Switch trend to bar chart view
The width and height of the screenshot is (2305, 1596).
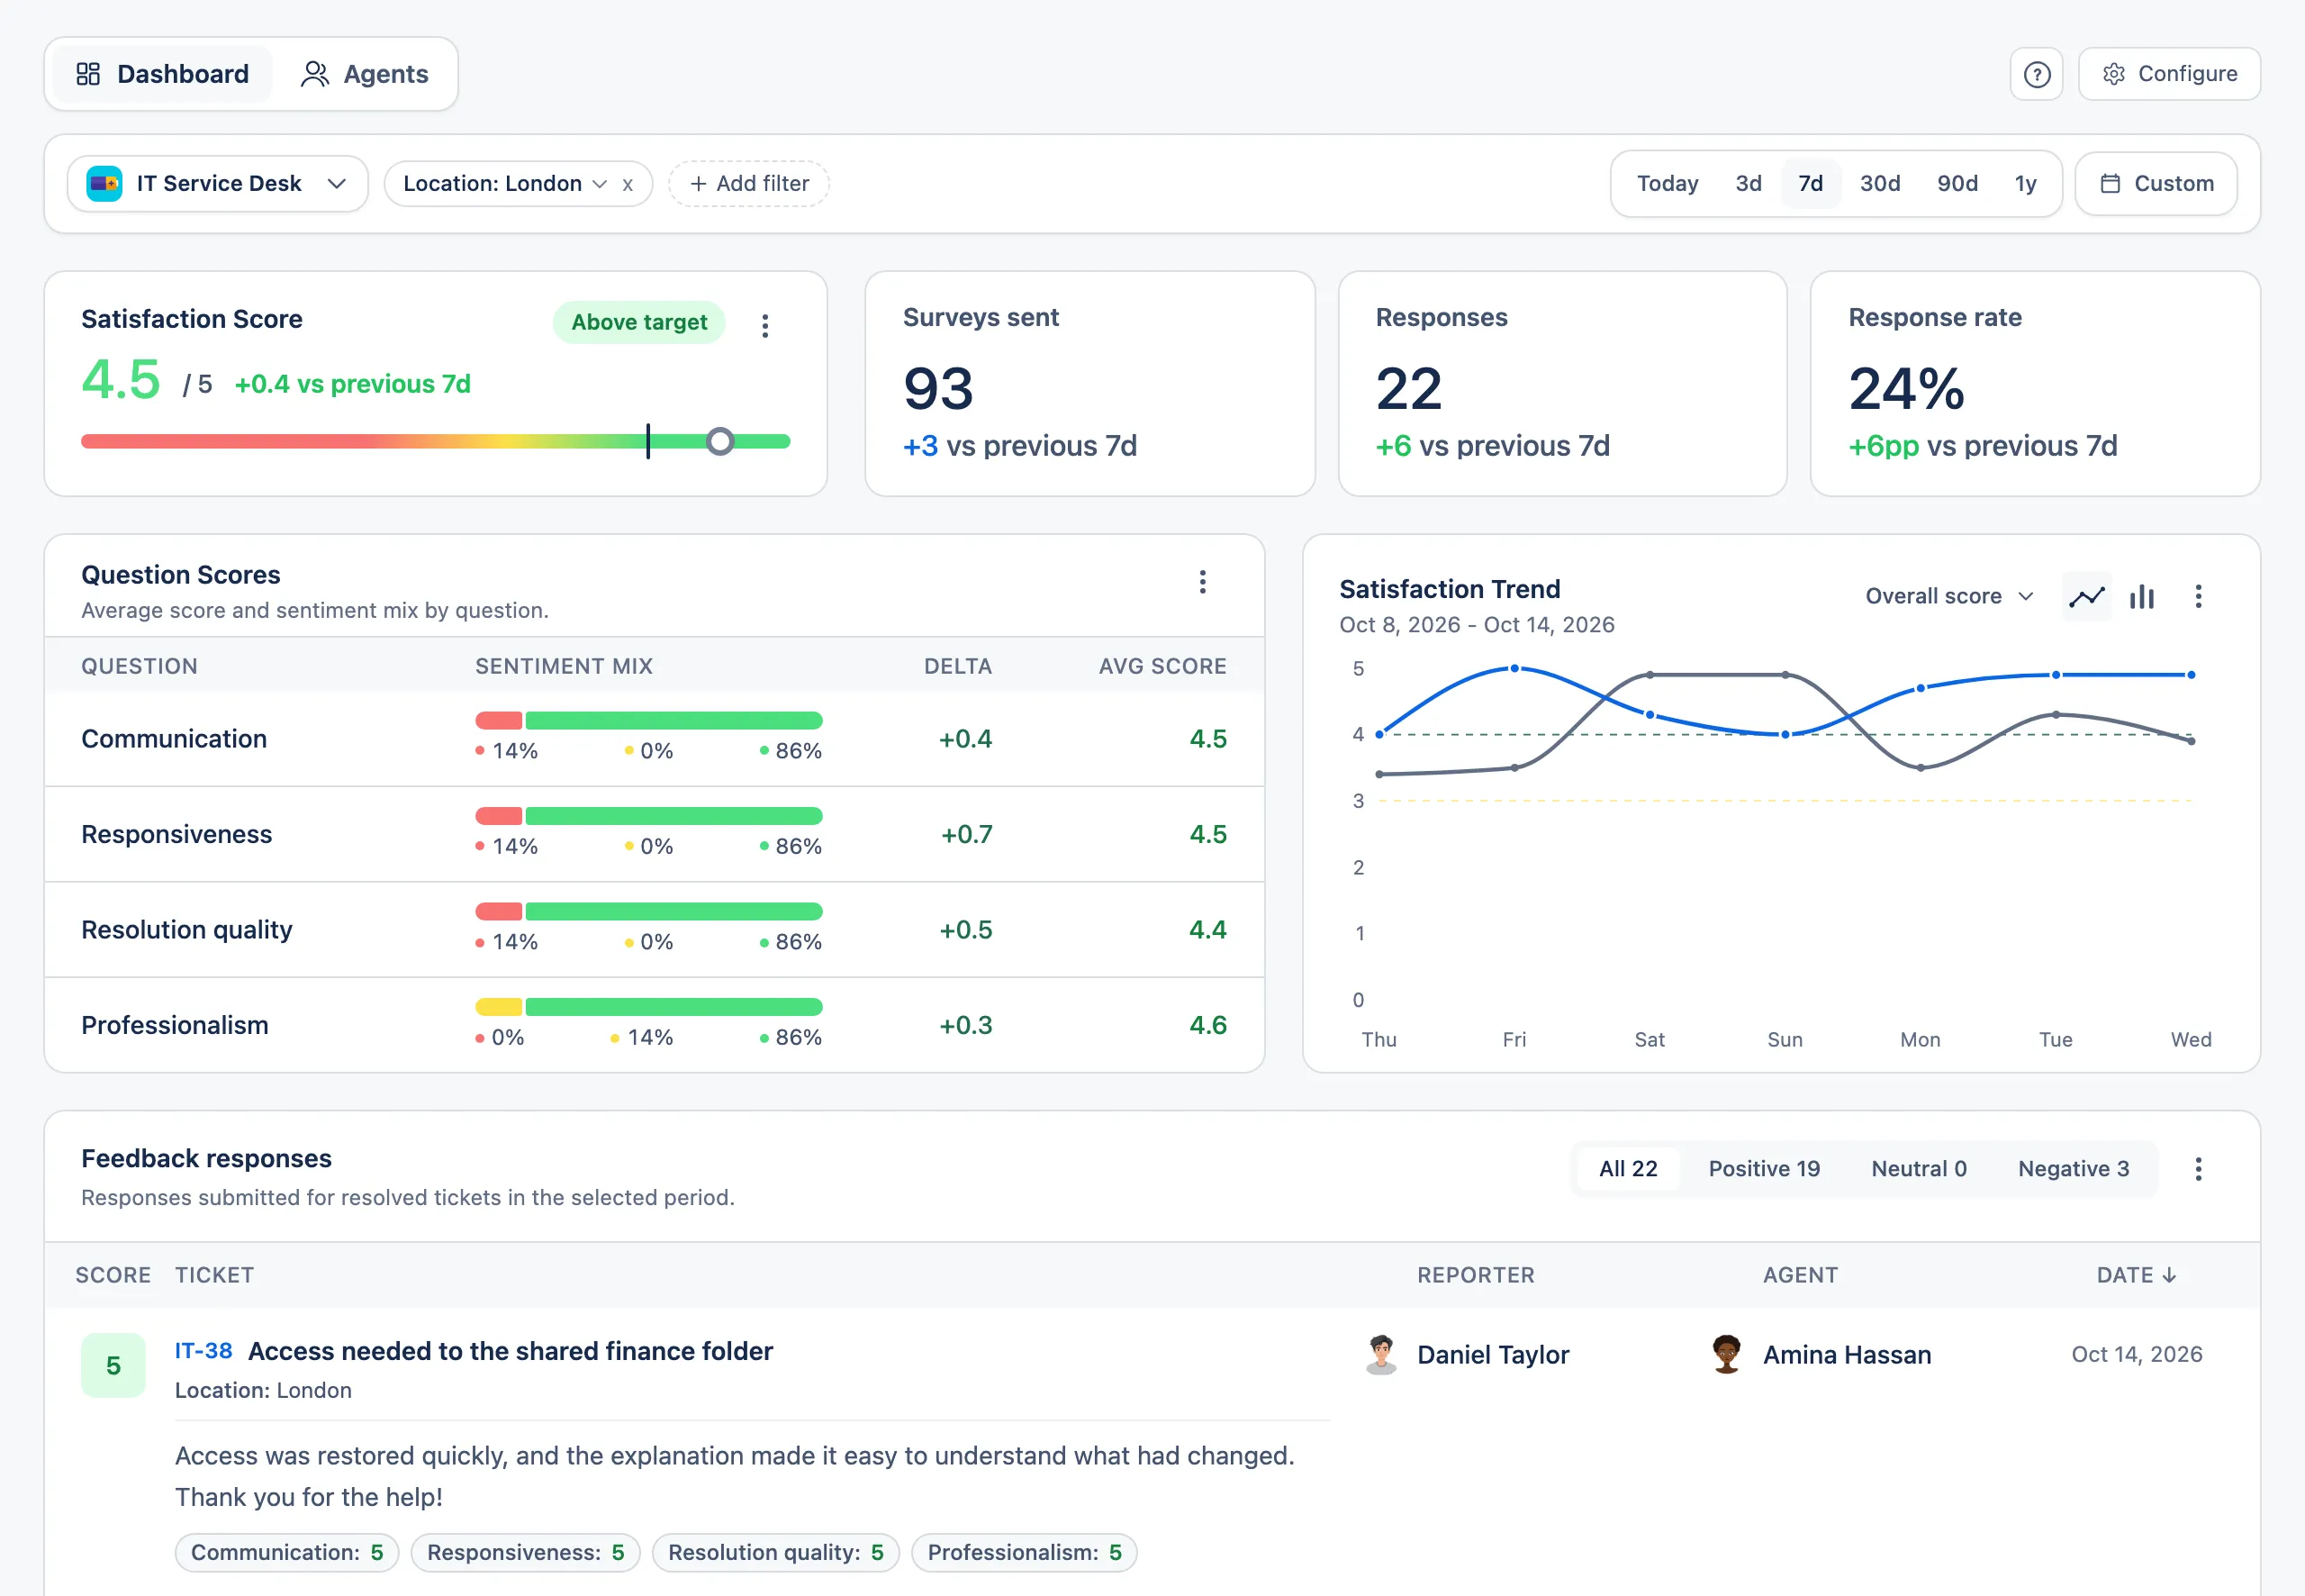2141,597
